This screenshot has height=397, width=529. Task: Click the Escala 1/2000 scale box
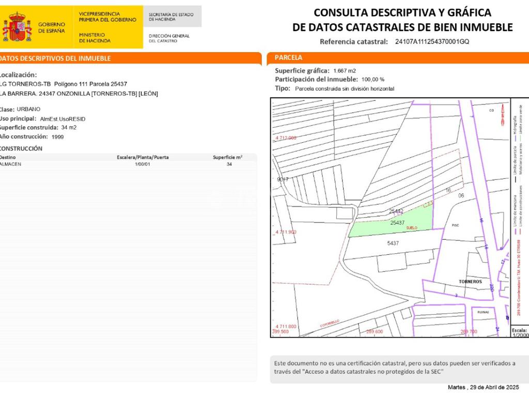519,332
